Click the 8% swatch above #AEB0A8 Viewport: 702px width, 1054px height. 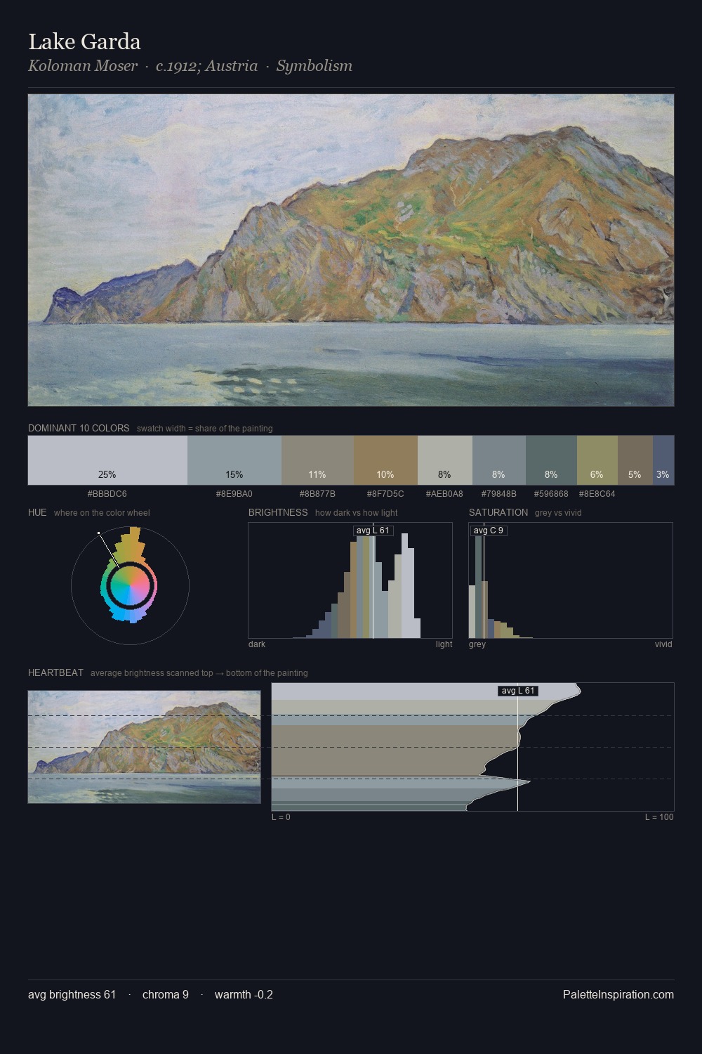[445, 460]
